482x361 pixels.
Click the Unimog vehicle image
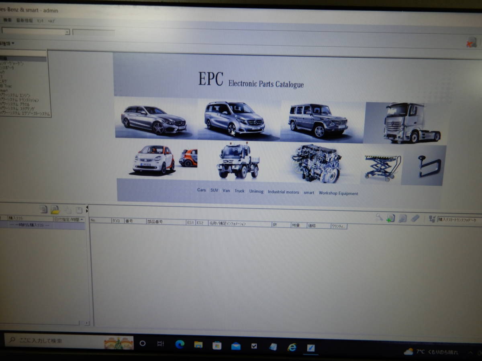coord(238,161)
